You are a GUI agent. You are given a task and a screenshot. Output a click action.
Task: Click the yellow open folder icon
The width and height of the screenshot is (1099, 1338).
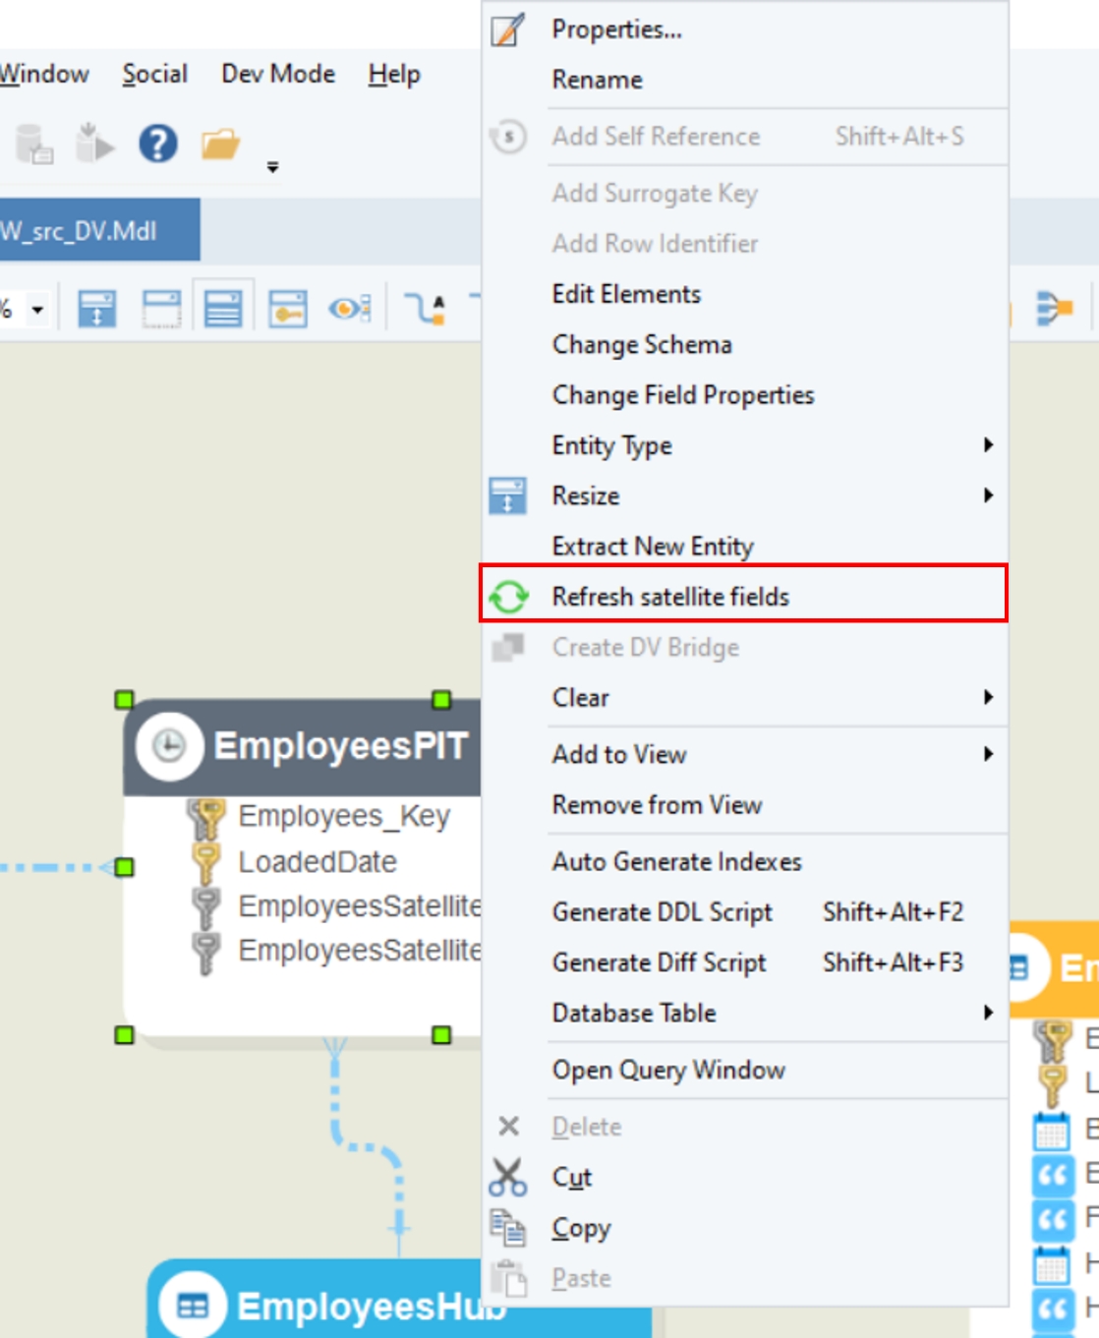click(220, 145)
